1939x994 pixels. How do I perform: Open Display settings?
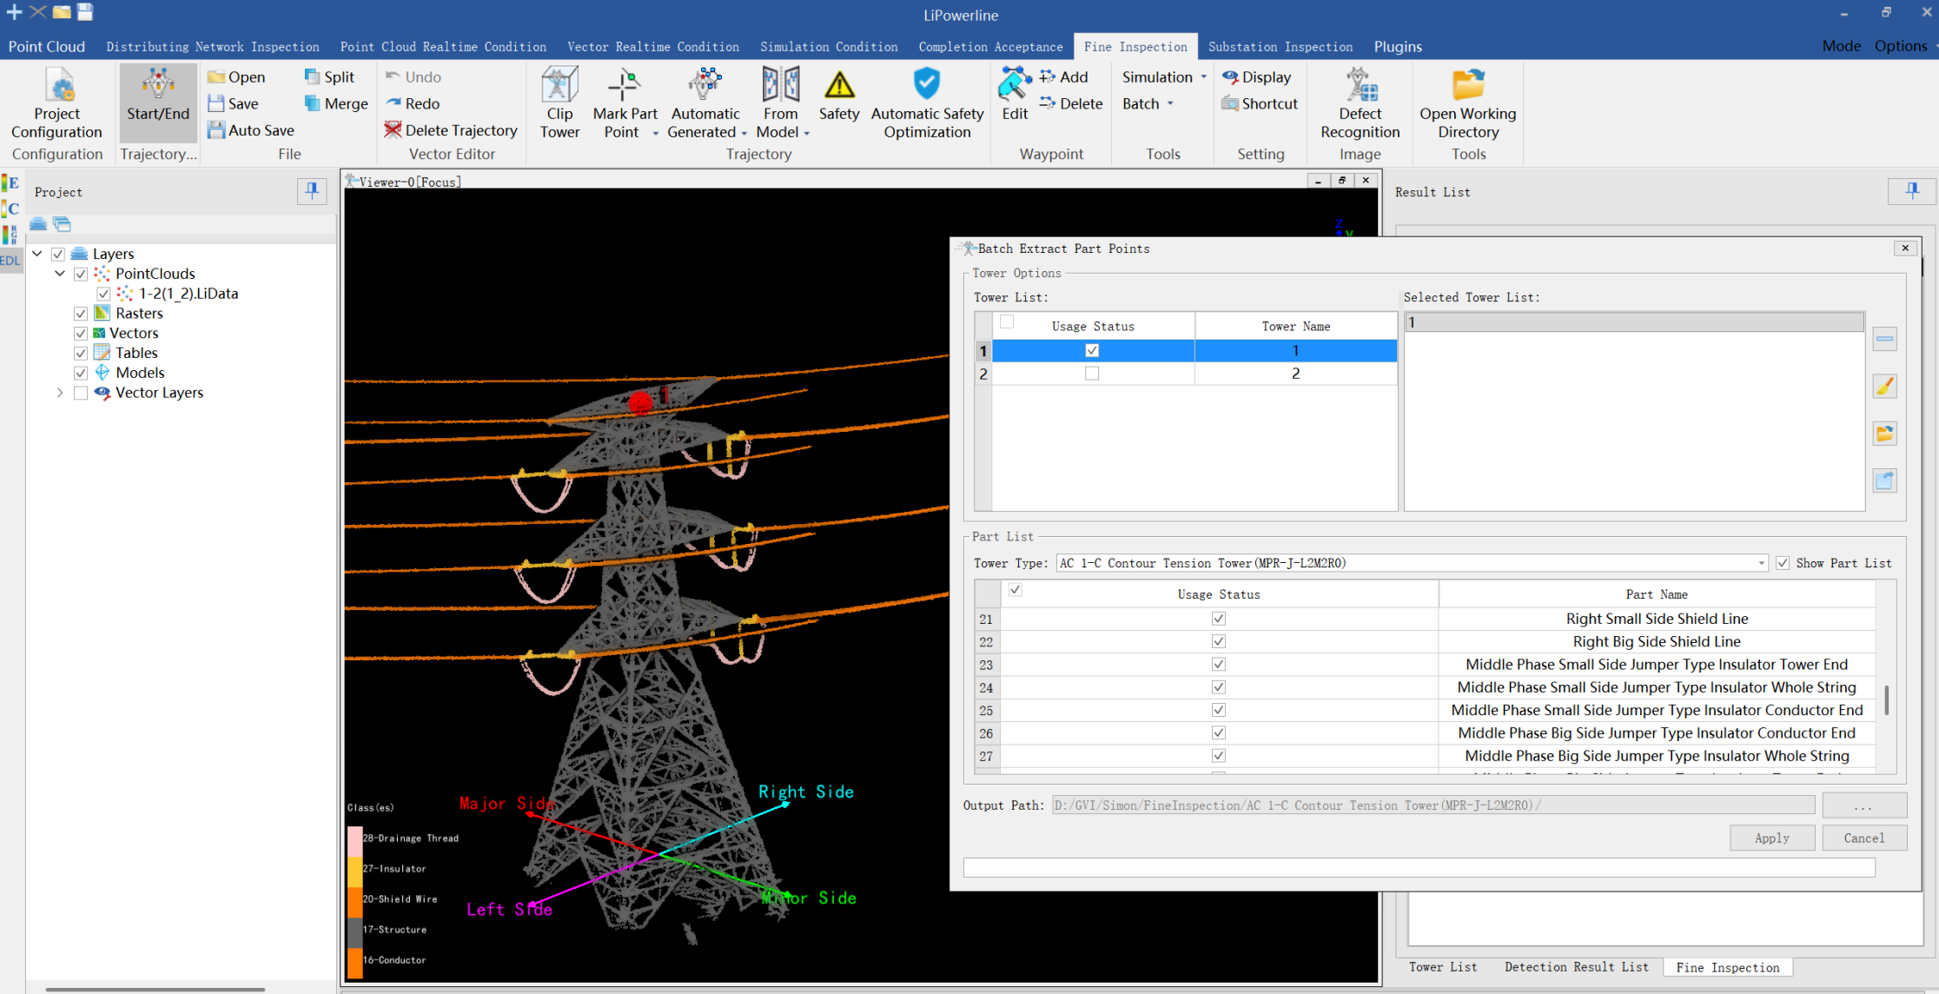[1257, 77]
